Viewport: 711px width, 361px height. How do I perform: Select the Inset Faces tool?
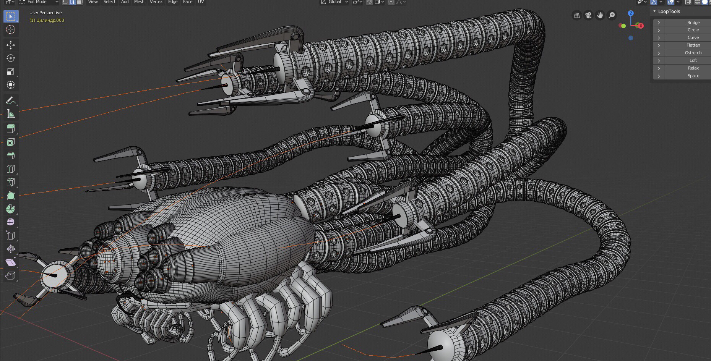coord(11,142)
